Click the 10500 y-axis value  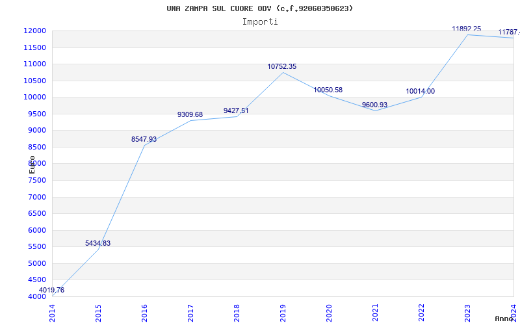pyautogui.click(x=34, y=81)
